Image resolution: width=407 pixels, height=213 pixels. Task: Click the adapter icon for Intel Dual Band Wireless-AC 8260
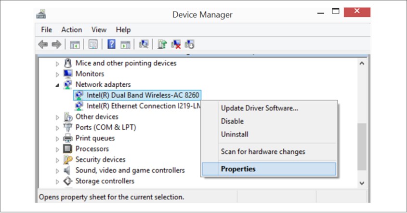point(79,95)
